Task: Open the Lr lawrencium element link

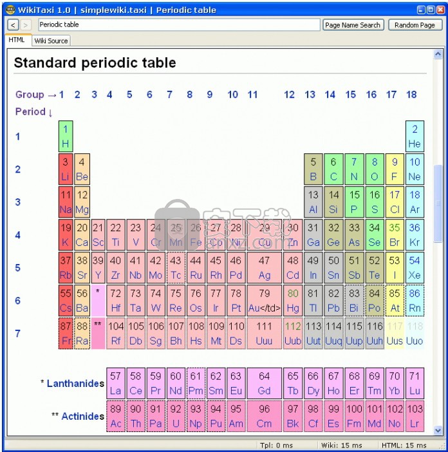Action: click(x=415, y=424)
